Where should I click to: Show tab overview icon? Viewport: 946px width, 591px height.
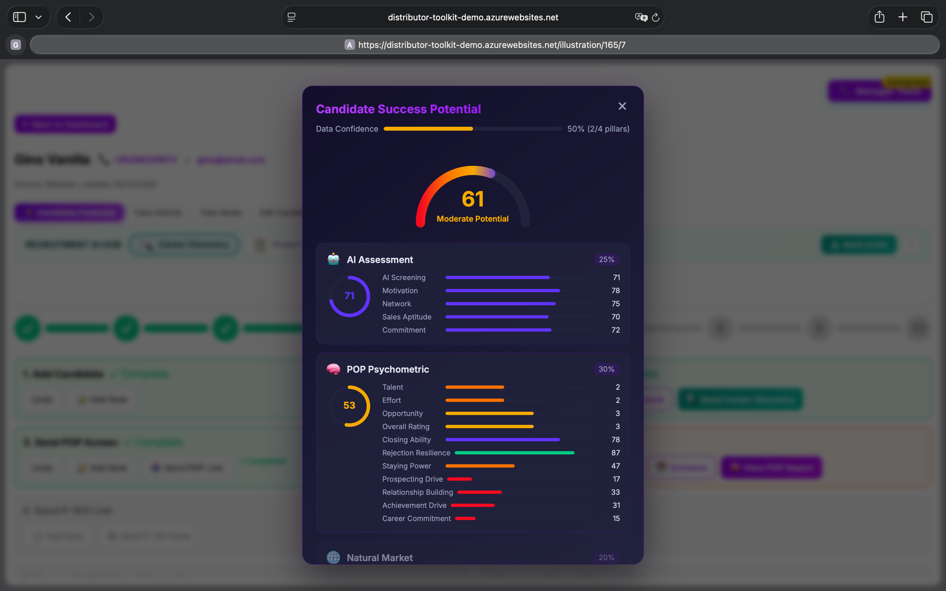point(926,17)
